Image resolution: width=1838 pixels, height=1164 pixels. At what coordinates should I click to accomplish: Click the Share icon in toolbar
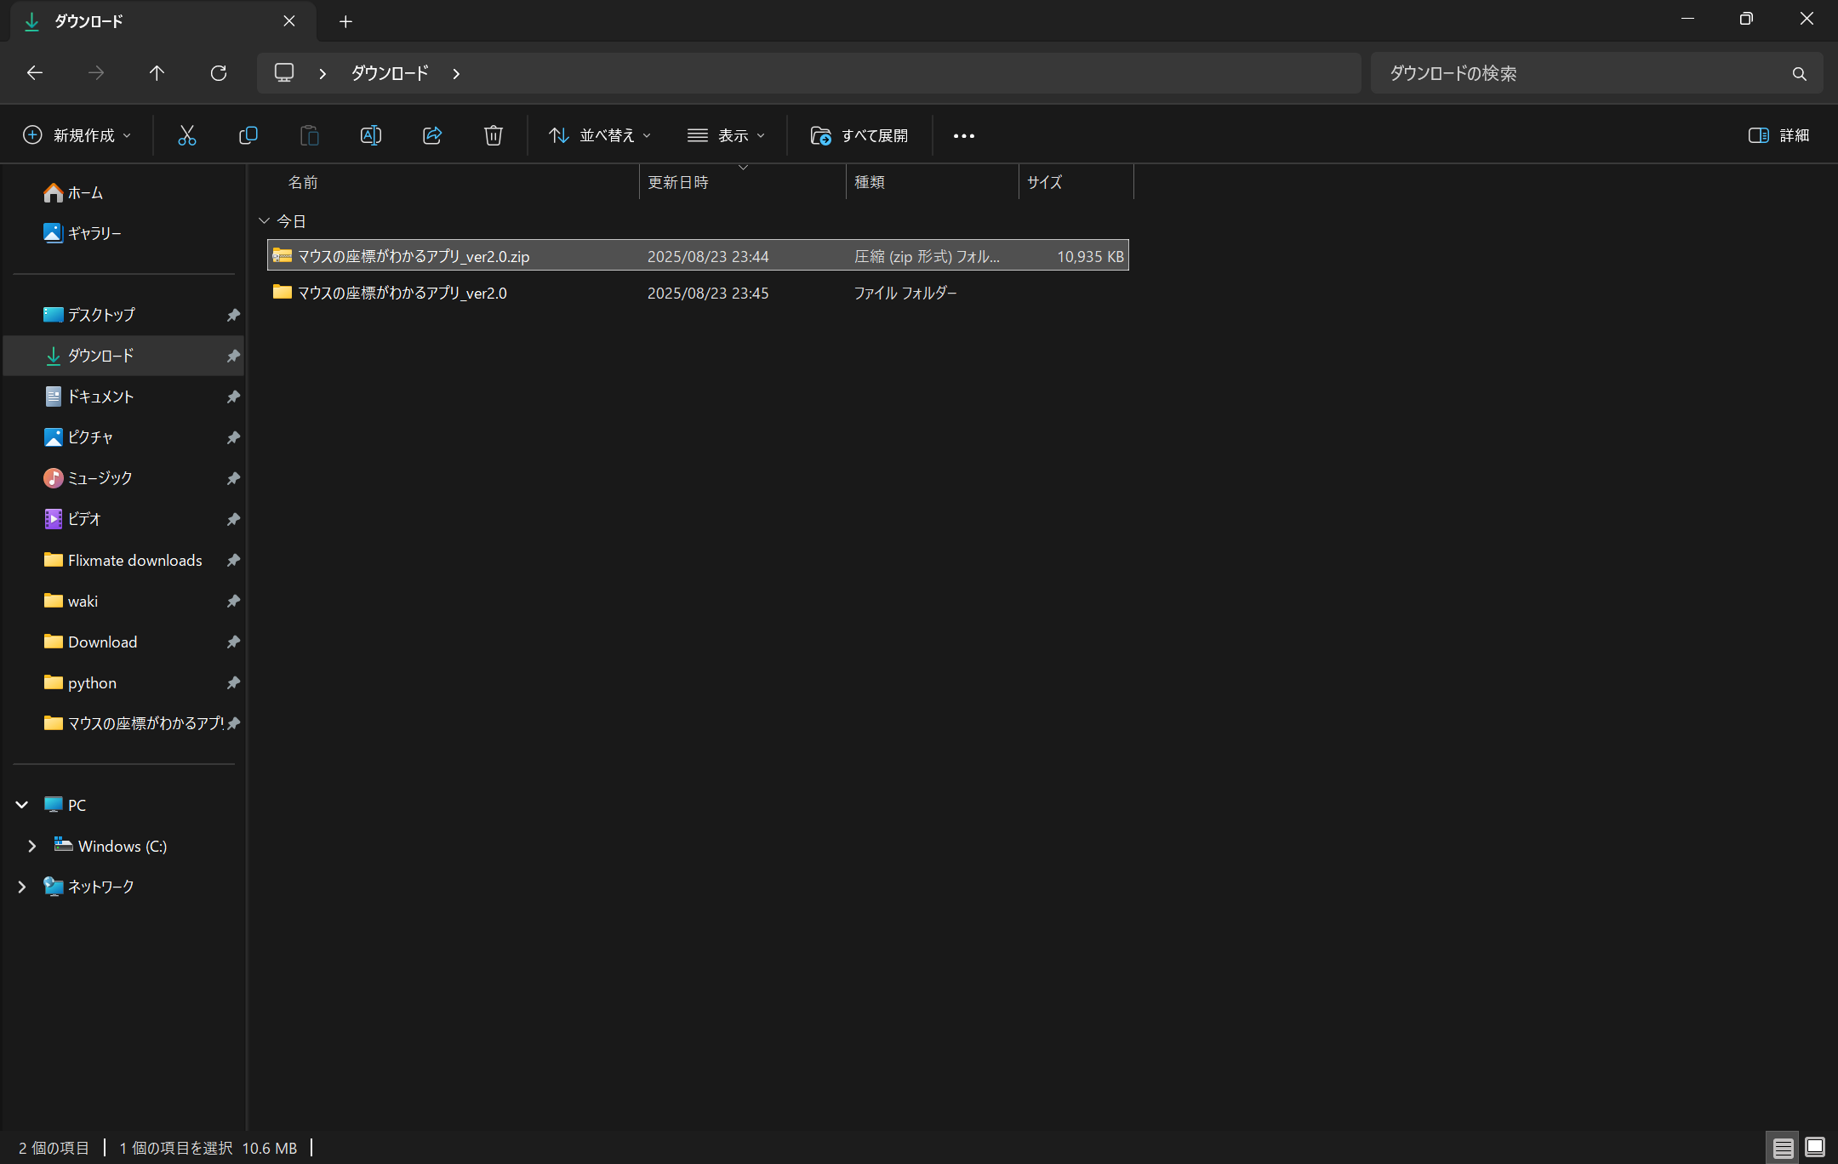point(431,135)
